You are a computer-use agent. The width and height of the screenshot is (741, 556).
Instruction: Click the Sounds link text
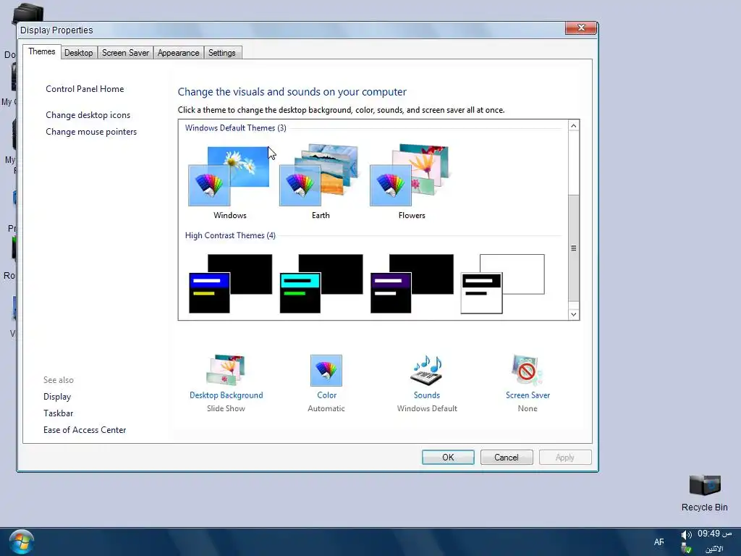(x=427, y=395)
